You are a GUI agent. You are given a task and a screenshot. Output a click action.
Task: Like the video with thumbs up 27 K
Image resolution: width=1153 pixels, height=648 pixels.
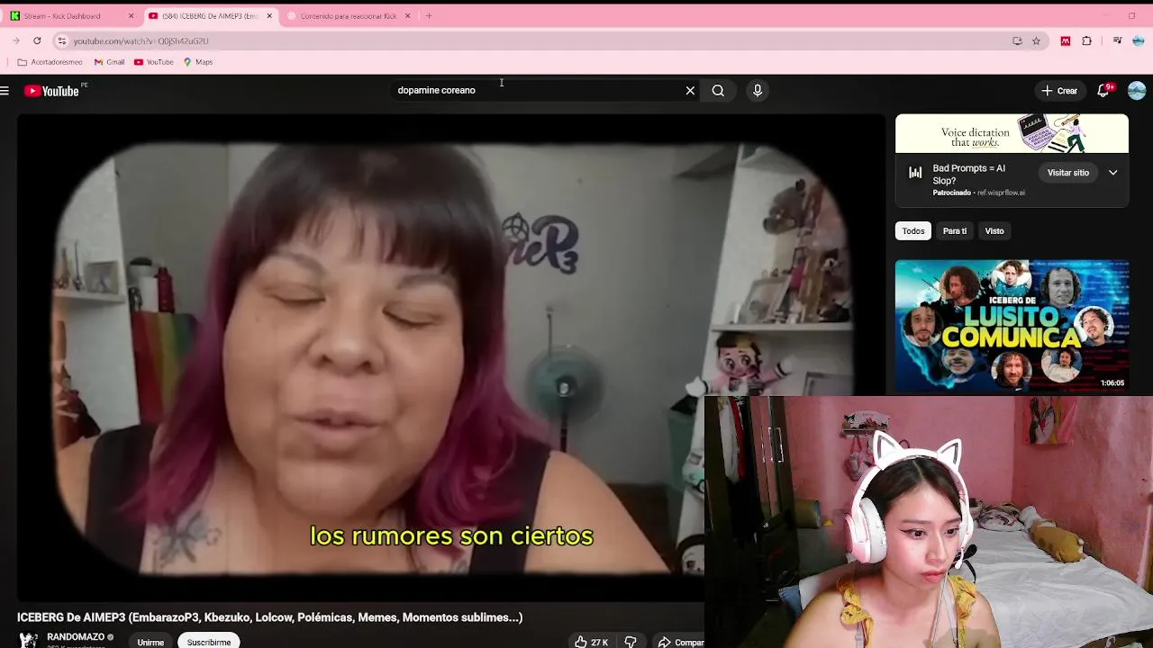click(591, 642)
